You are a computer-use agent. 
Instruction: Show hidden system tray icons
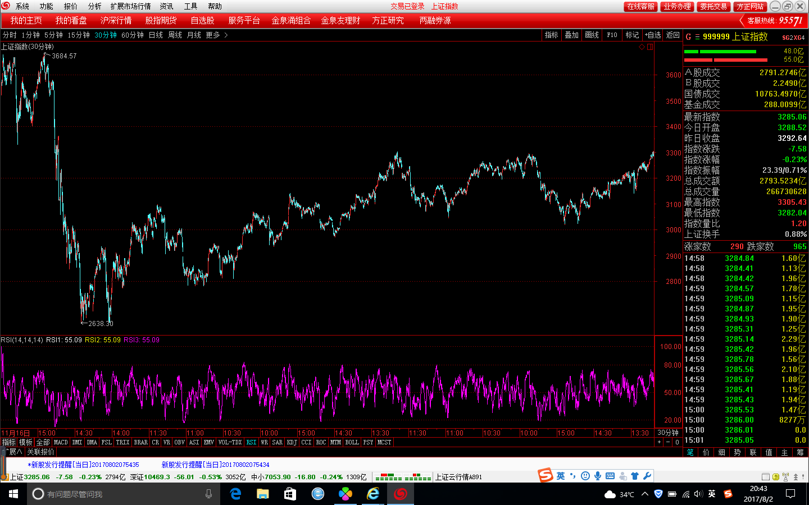coord(644,494)
